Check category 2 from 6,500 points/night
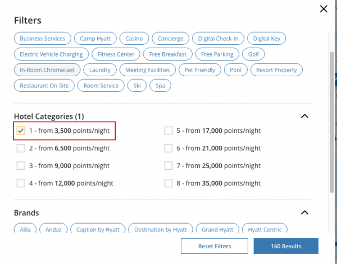 [x=21, y=148]
